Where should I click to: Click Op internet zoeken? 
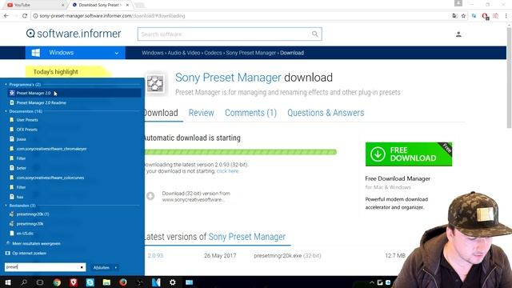pos(29,254)
